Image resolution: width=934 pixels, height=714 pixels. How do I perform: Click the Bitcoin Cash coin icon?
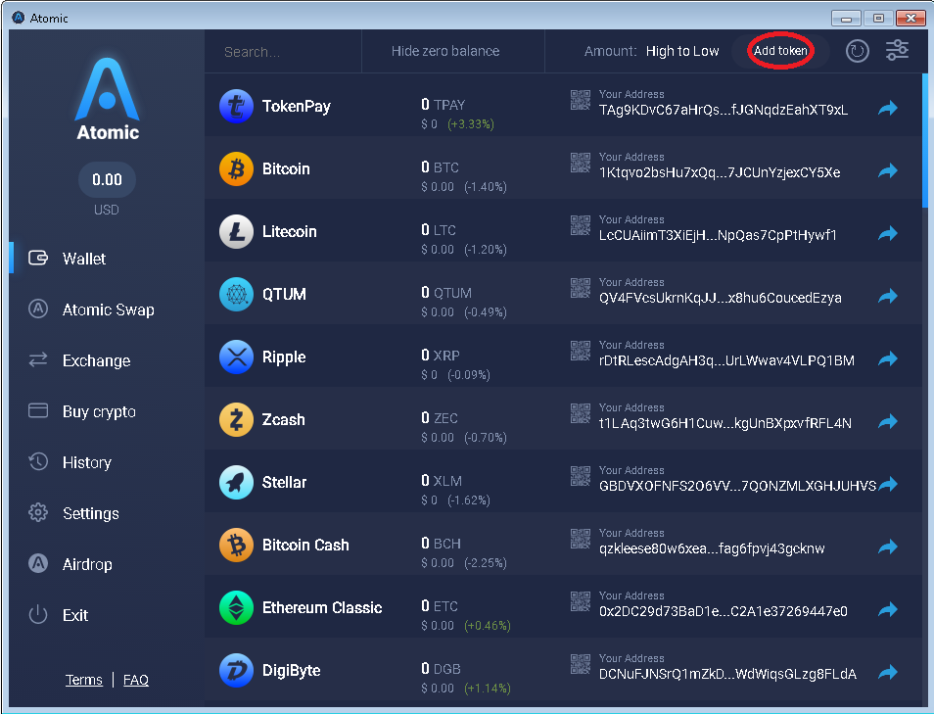(237, 545)
